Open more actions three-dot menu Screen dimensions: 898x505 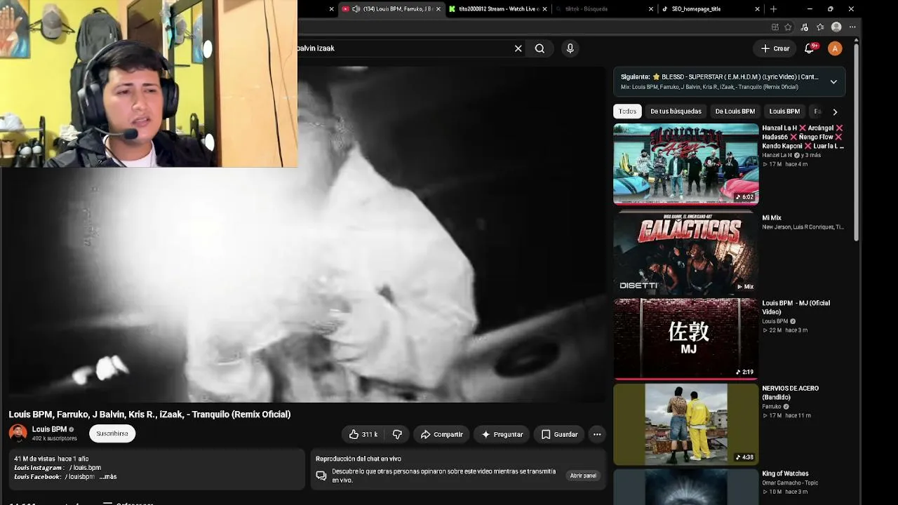597,434
